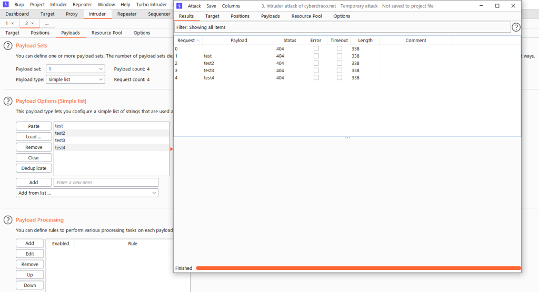
Task: Open the Payload type Simple list dropdown
Action: [75, 79]
